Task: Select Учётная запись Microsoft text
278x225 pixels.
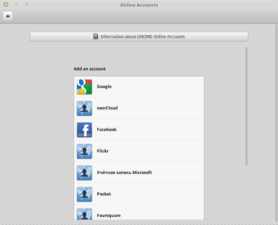Action: point(124,173)
